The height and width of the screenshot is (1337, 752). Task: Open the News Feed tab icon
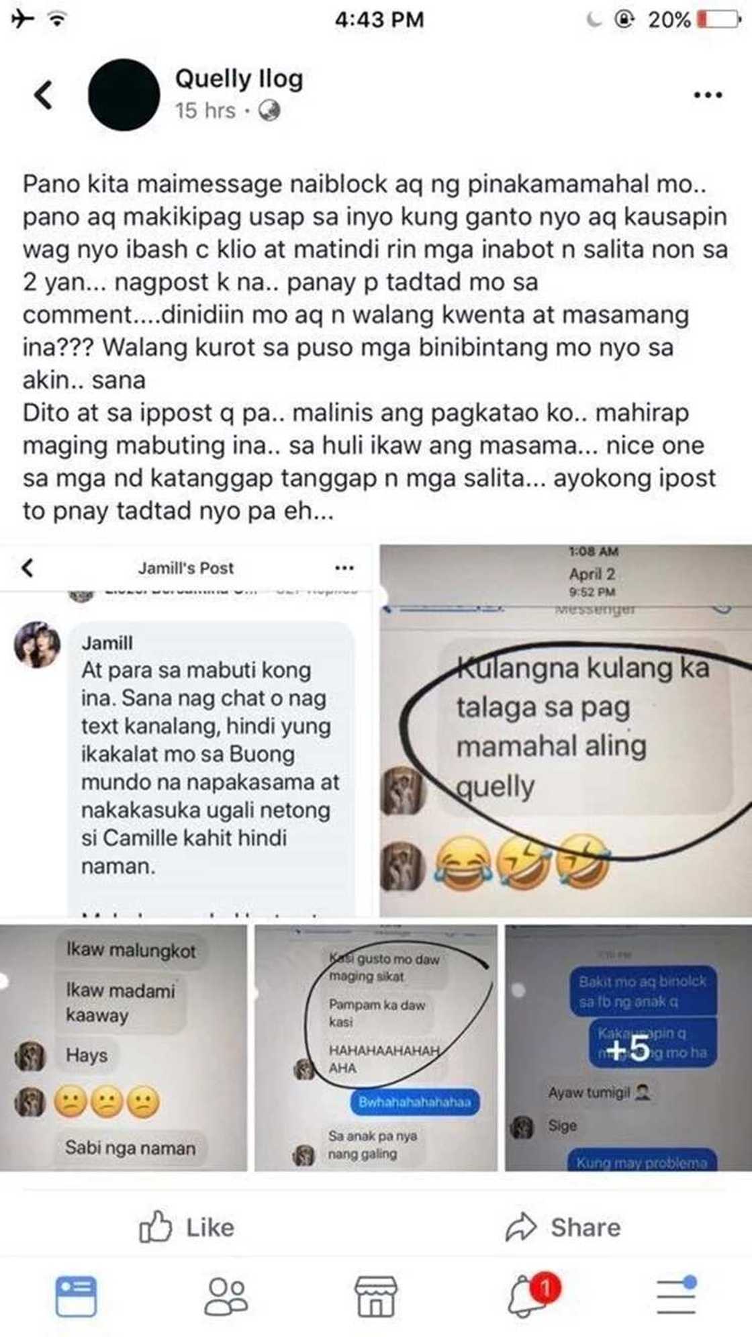coord(76,1295)
